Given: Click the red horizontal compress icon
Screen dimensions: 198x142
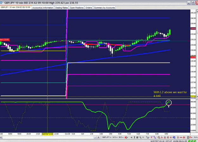Looking at the screenshot, I should pos(168,137).
